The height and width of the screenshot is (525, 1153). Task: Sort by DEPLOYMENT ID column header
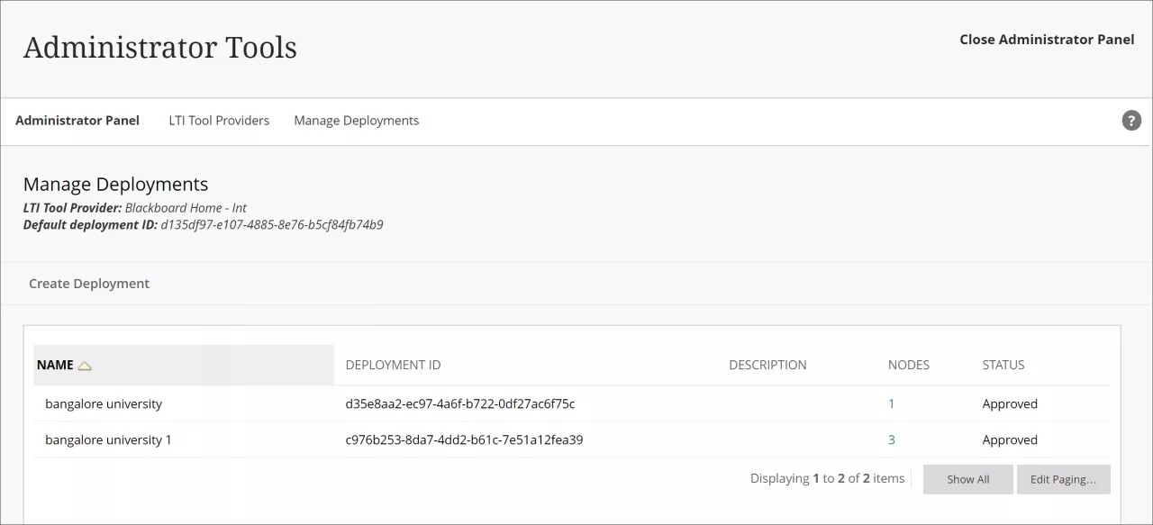click(393, 364)
